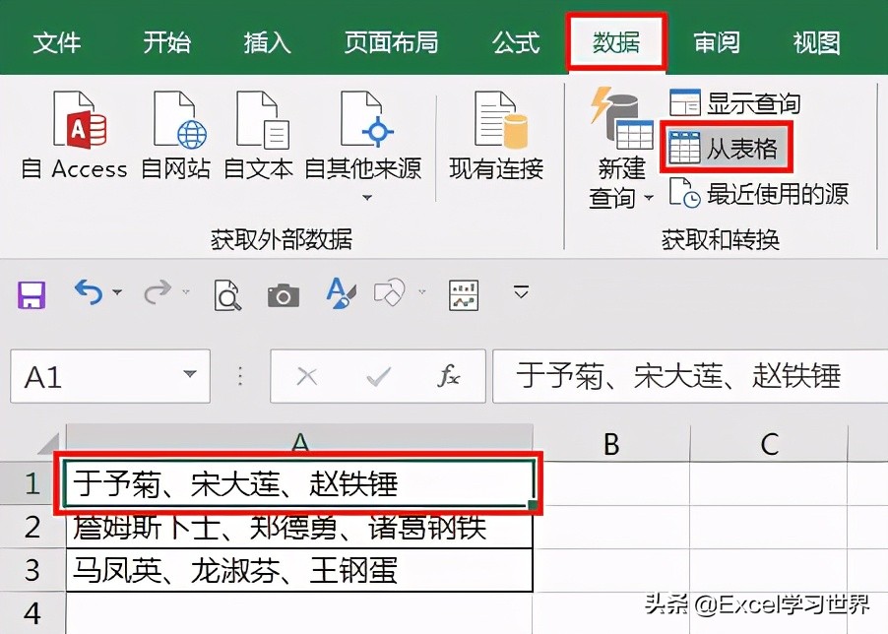Click the Insert Function fx button
Image resolution: width=888 pixels, height=634 pixels.
tap(450, 376)
